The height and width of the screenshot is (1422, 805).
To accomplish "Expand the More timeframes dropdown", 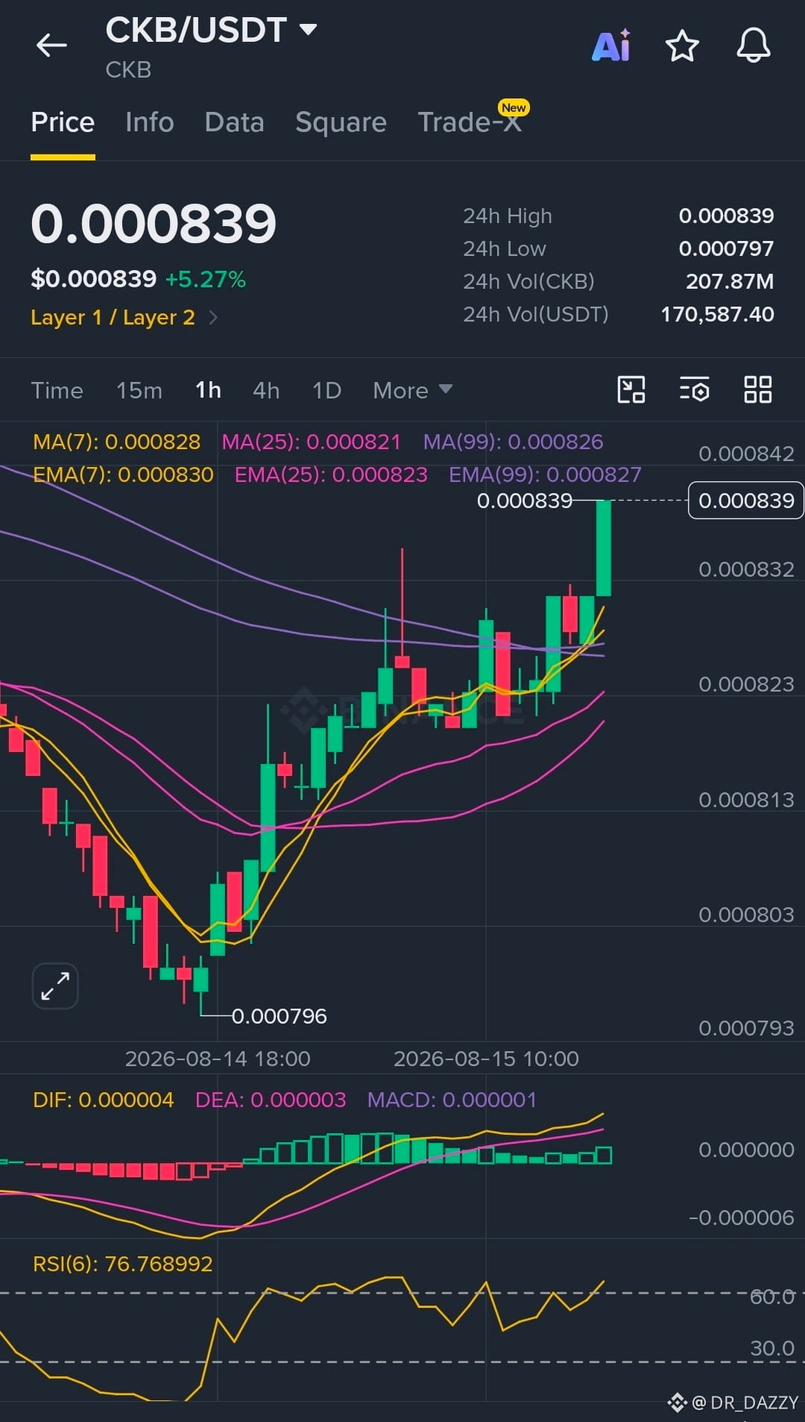I will click(x=412, y=390).
